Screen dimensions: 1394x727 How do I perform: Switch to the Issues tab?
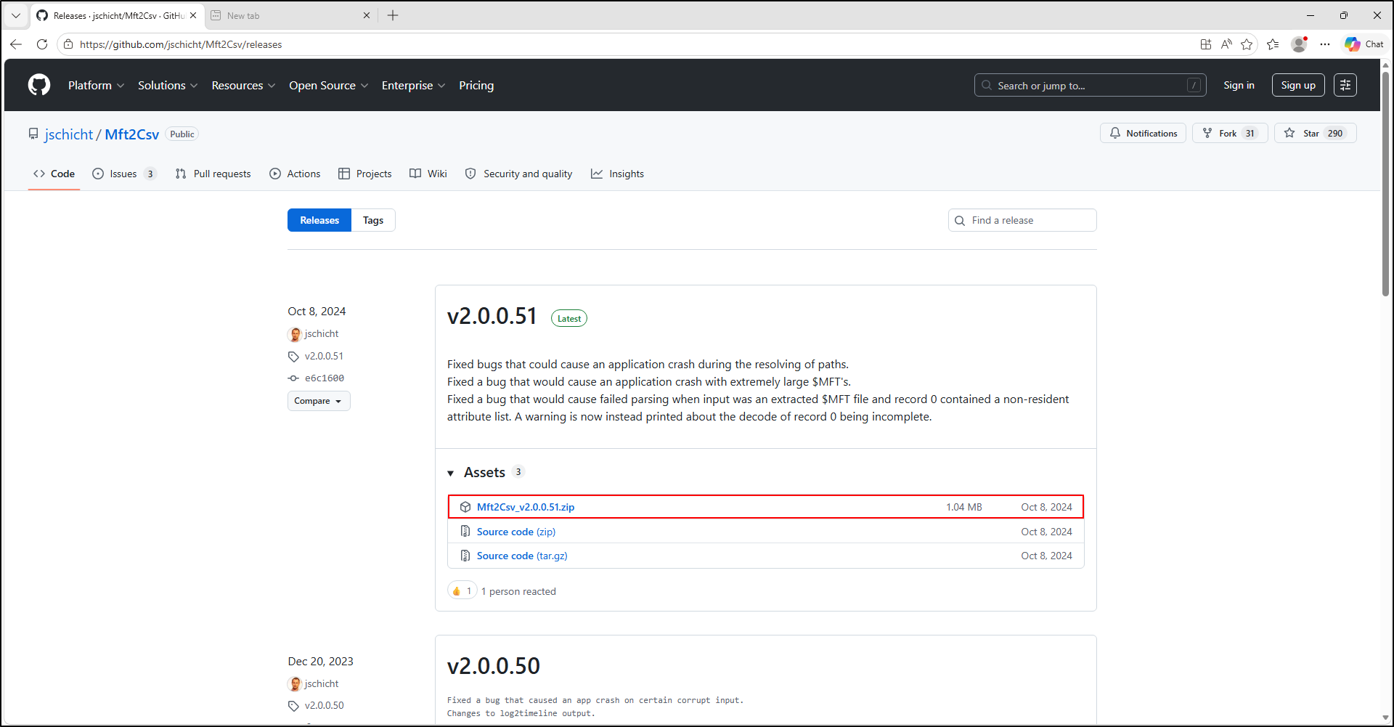[124, 174]
